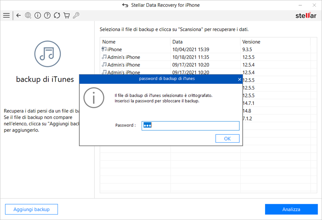
Task: Click the Aggiungi backup button
Action: pyautogui.click(x=31, y=209)
